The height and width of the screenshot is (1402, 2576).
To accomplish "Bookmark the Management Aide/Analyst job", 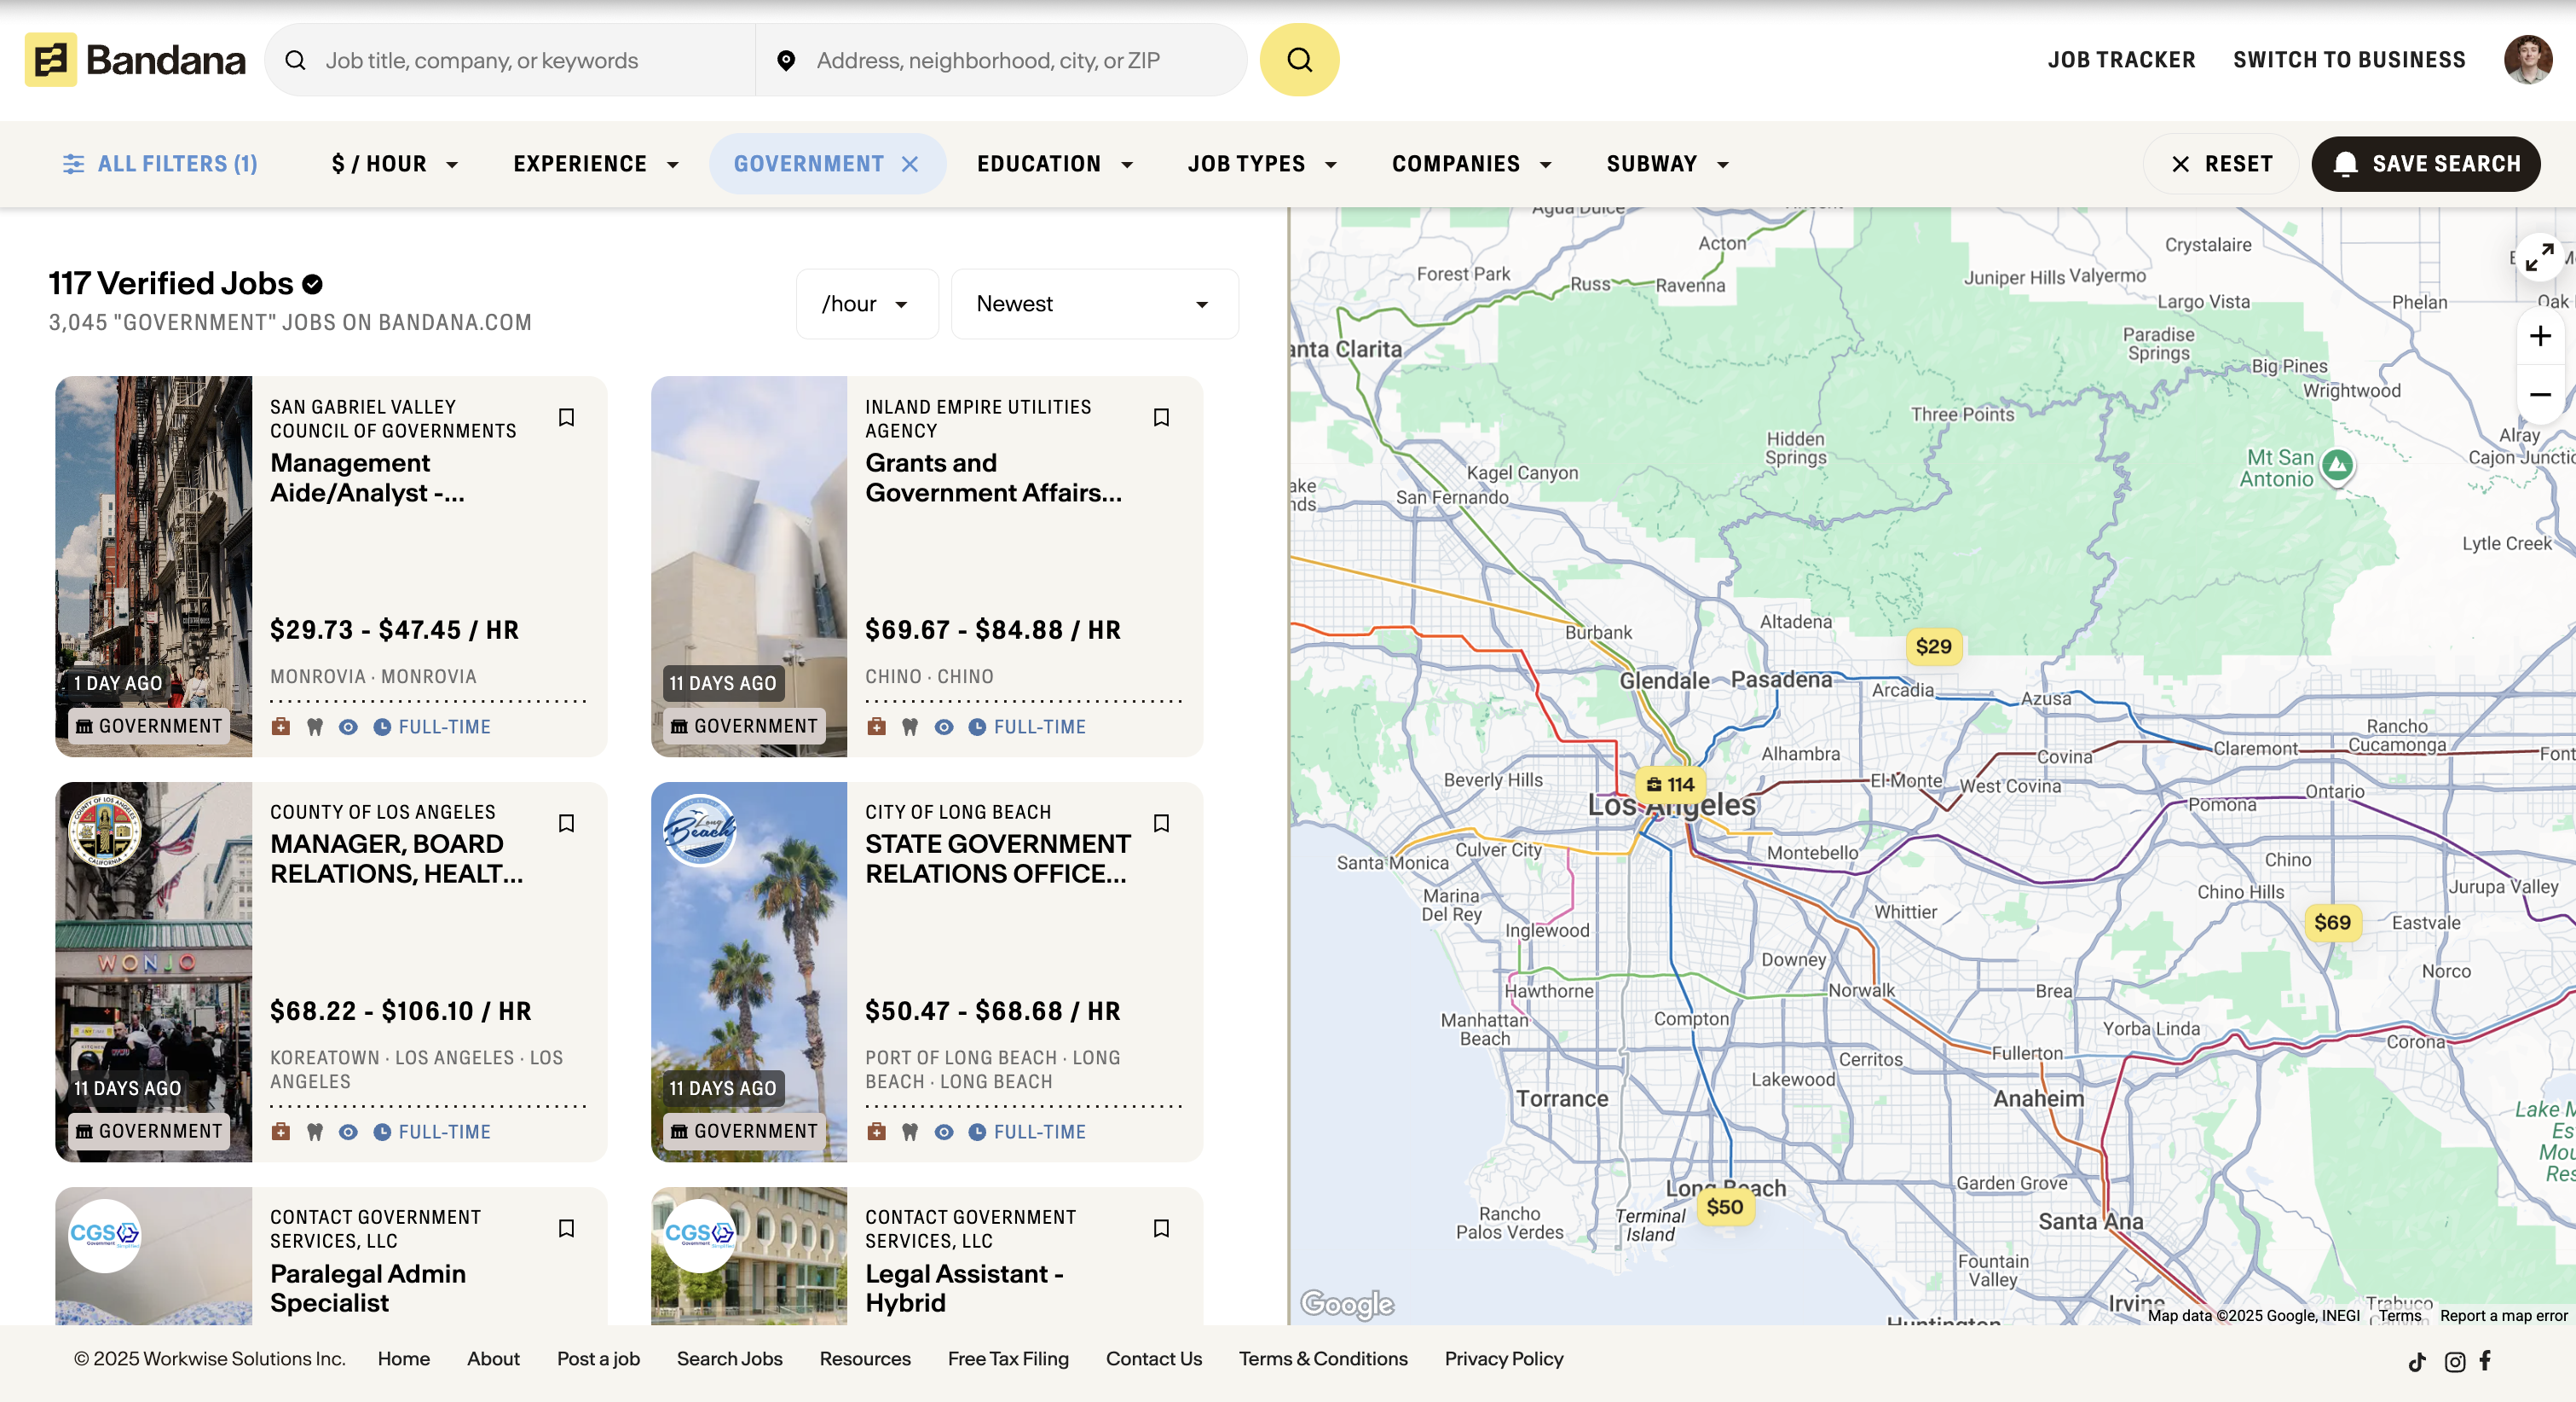I will click(566, 417).
